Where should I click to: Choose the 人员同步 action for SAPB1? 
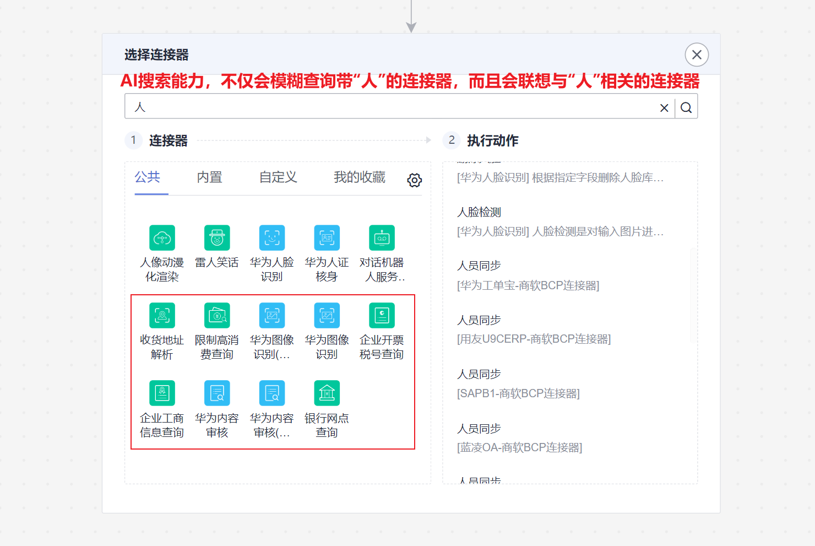(479, 374)
